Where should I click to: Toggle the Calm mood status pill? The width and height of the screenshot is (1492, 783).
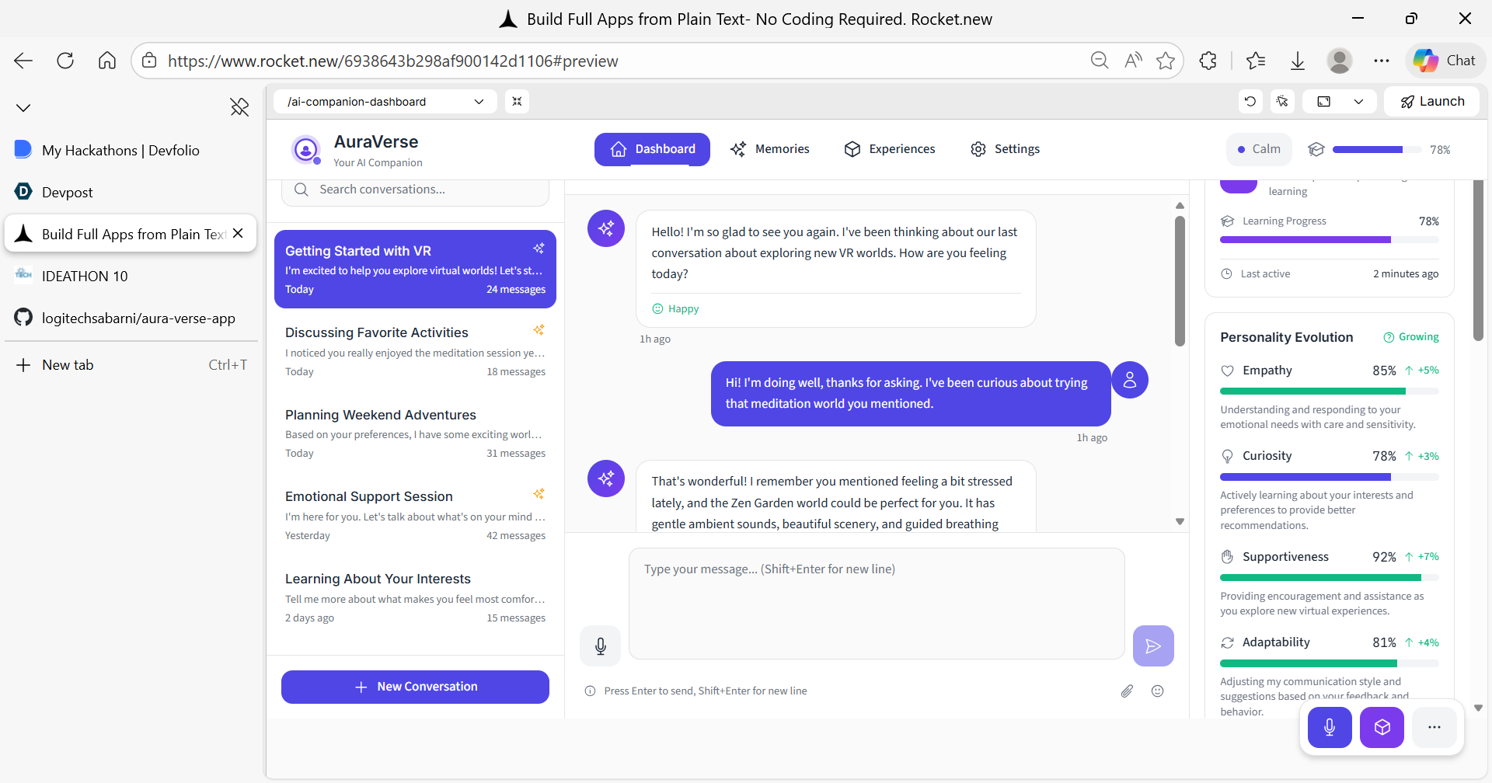click(1259, 149)
